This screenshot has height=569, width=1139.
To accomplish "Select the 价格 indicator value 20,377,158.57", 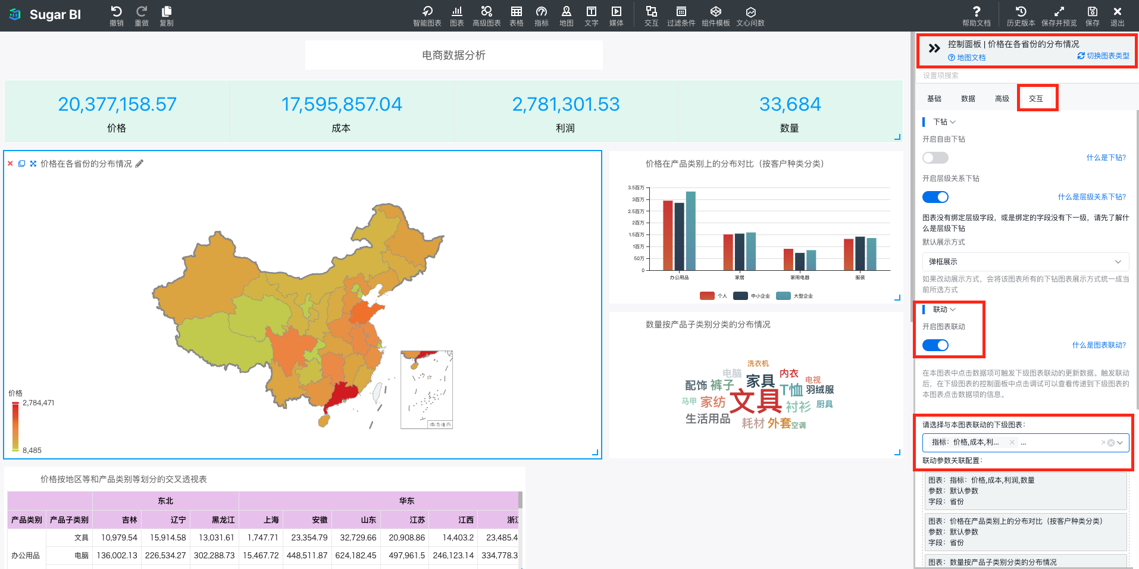I will (x=117, y=104).
